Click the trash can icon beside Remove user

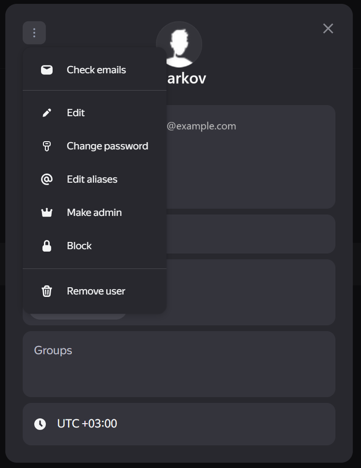click(47, 291)
